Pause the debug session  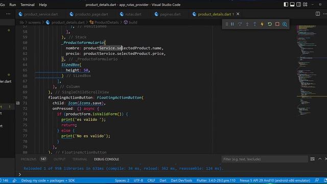click(x=232, y=24)
